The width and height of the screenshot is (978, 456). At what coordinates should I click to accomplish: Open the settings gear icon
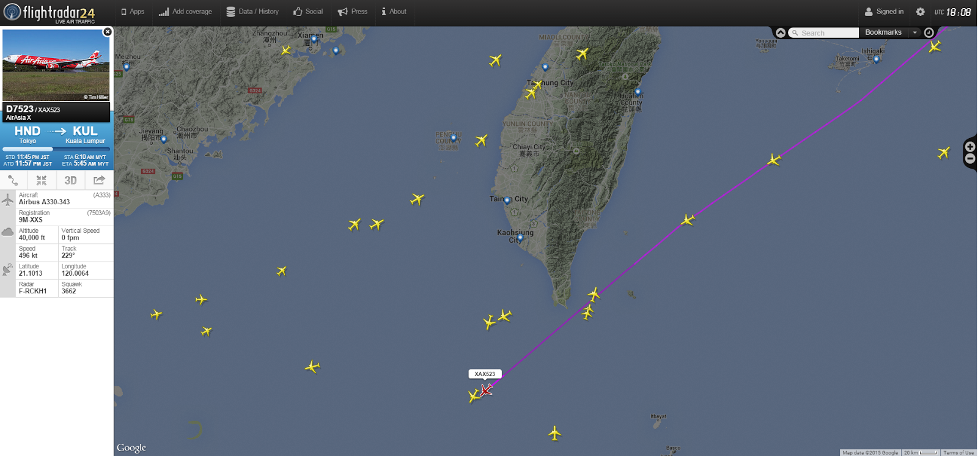pyautogui.click(x=920, y=12)
